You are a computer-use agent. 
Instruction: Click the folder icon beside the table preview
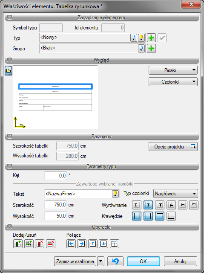tap(9, 71)
